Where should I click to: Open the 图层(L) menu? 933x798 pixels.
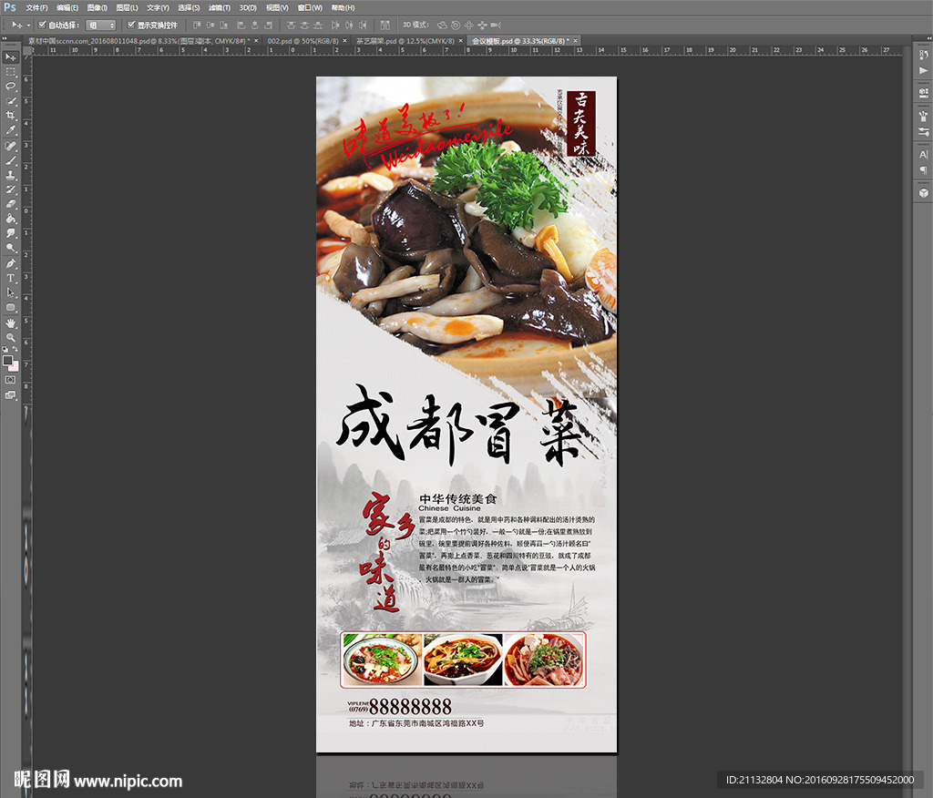(x=127, y=7)
